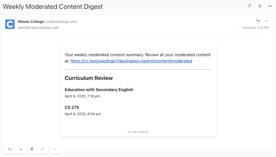
Task: Open the bottom toolbar more options menu
Action: [55, 149]
